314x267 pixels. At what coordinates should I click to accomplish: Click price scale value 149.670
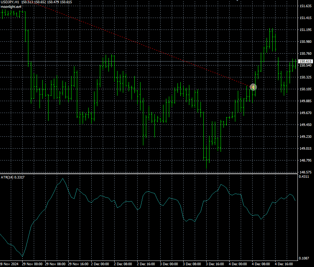[x=305, y=113]
